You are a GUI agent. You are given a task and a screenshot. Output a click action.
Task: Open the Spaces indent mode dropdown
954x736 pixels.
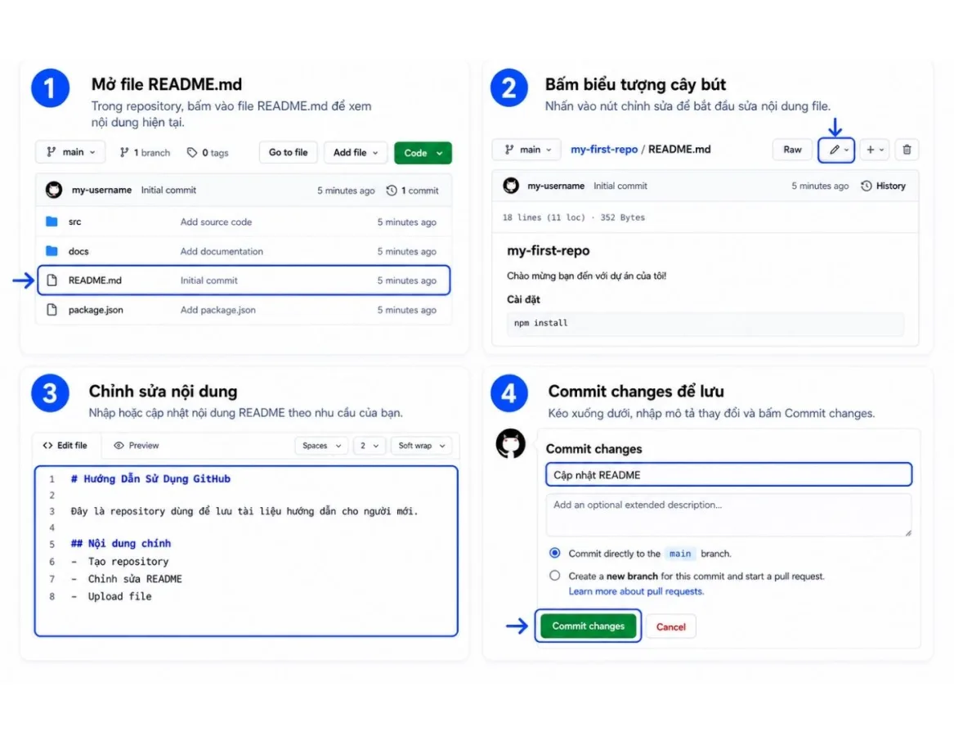321,446
